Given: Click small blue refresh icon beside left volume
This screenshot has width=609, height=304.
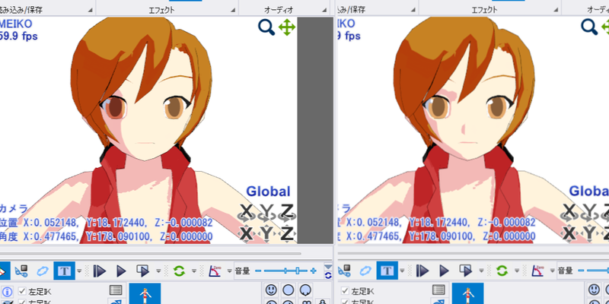Looking at the screenshot, I should (x=328, y=275).
